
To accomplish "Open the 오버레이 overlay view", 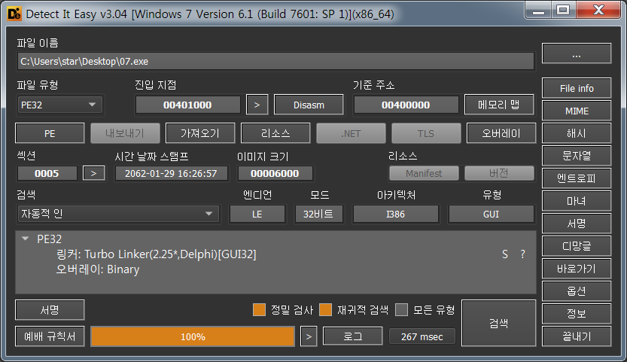I will 501,133.
